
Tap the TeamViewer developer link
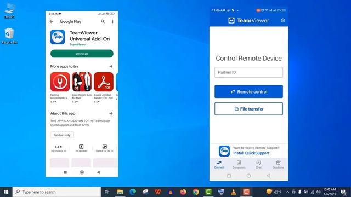[x=78, y=44]
